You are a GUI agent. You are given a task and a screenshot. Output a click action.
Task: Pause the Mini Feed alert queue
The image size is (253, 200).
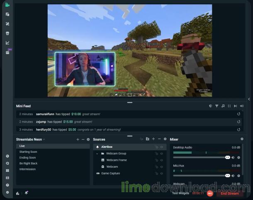pyautogui.click(x=229, y=106)
